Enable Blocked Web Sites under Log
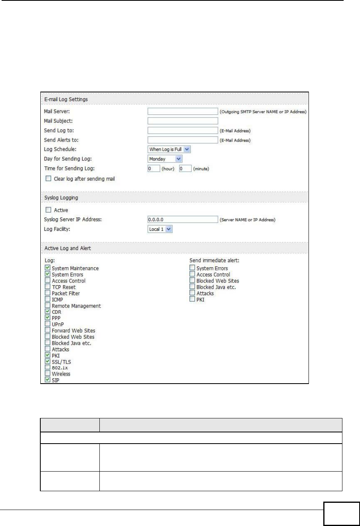The height and width of the screenshot is (526, 360). (x=48, y=337)
